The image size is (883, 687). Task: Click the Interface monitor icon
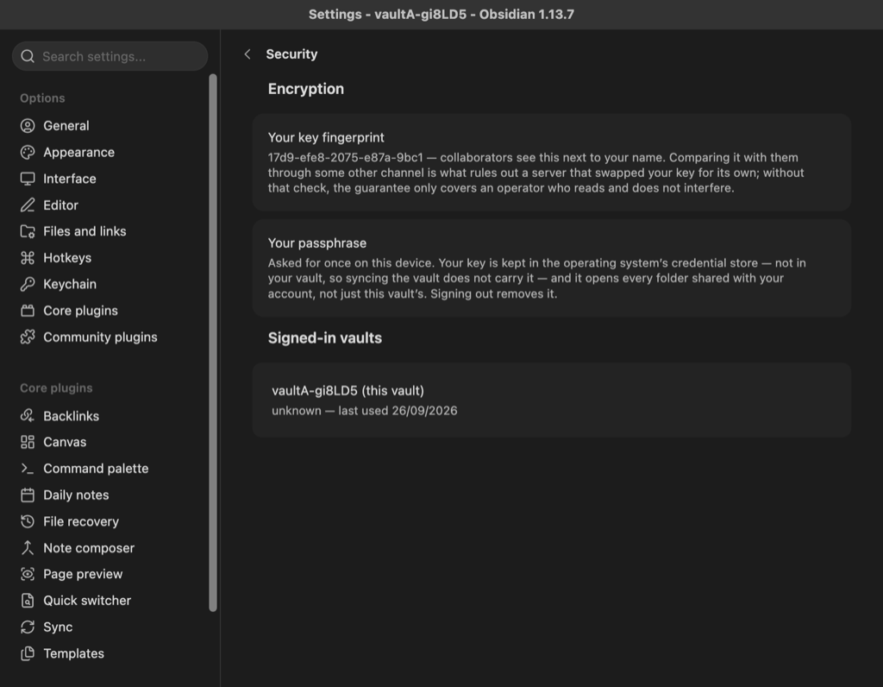[28, 179]
